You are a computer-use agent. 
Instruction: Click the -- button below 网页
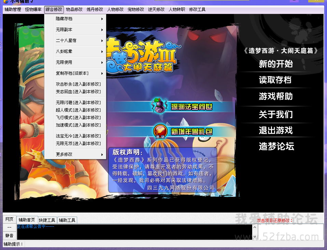tap(9, 227)
